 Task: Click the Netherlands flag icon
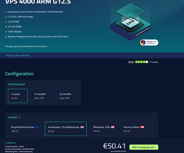click(82, 127)
